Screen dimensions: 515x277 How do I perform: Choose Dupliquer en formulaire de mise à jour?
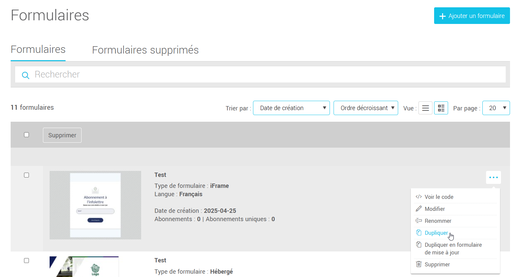(453, 248)
